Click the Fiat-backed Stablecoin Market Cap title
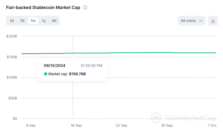 click(x=43, y=7)
